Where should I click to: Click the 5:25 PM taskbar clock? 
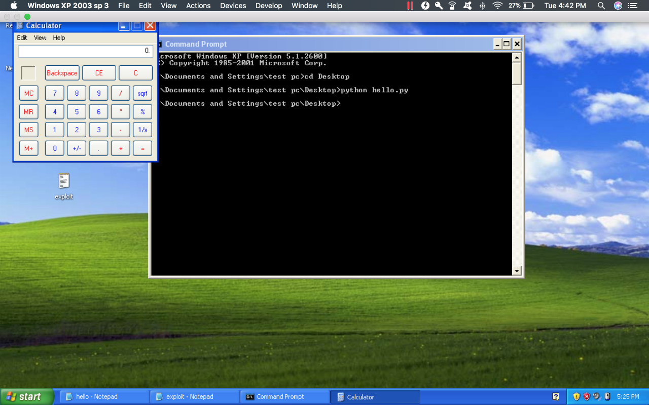pyautogui.click(x=628, y=397)
